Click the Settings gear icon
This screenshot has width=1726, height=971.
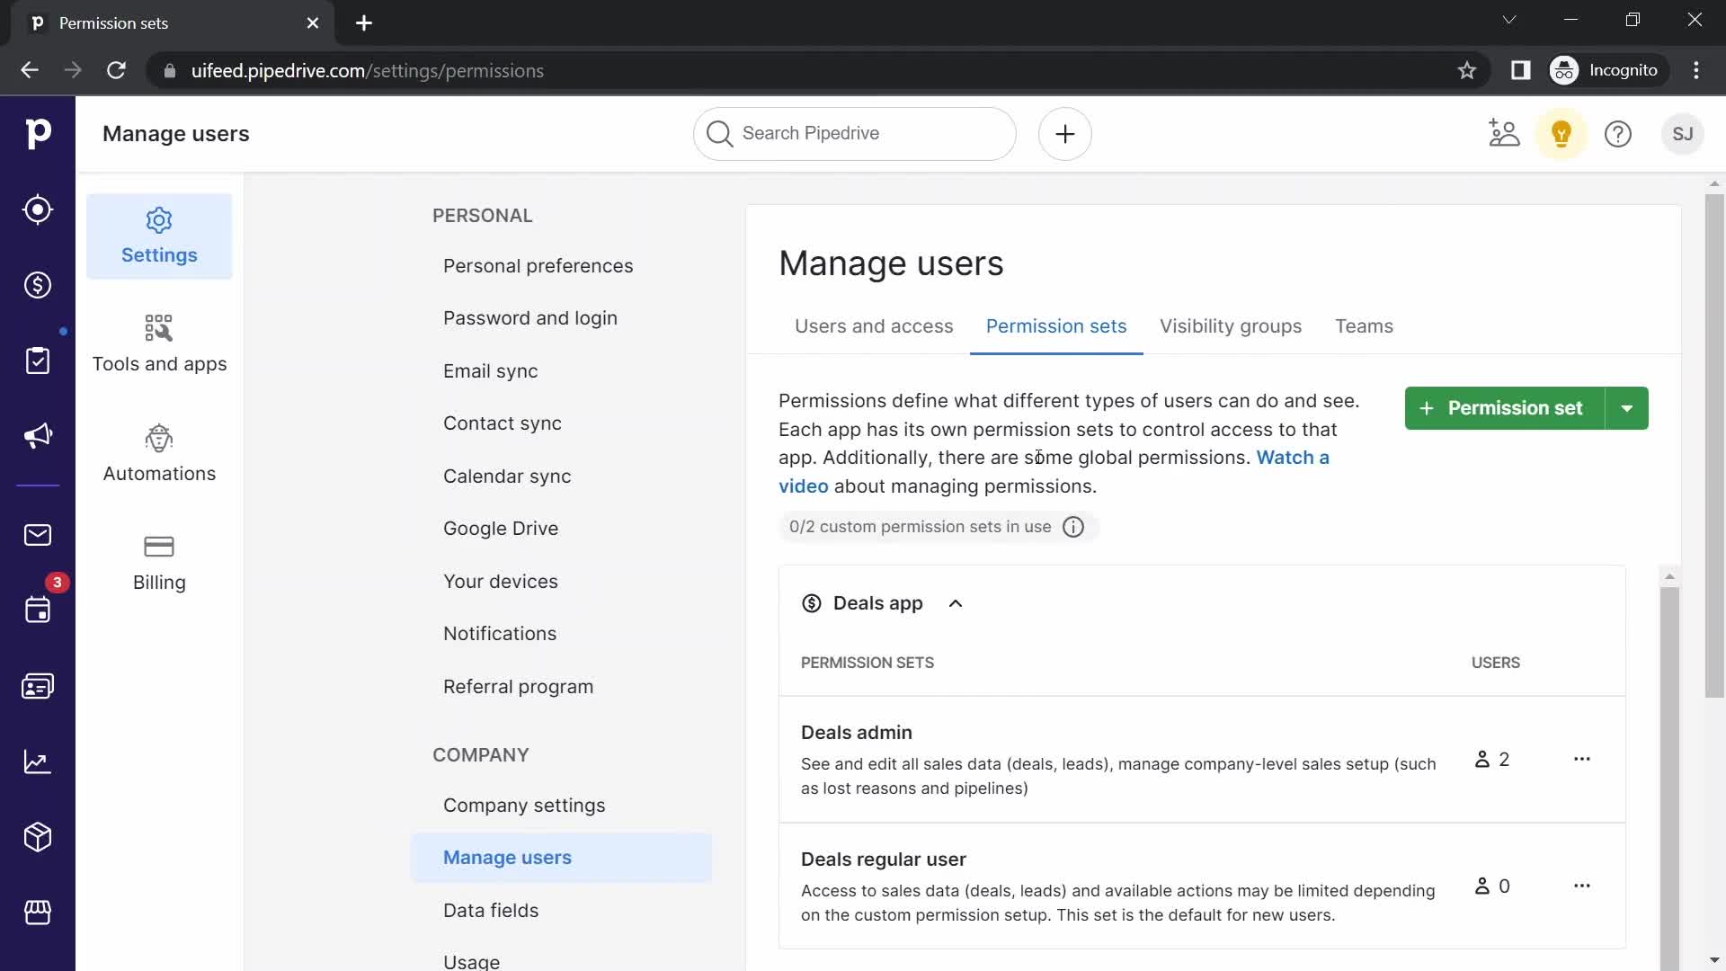pos(159,220)
